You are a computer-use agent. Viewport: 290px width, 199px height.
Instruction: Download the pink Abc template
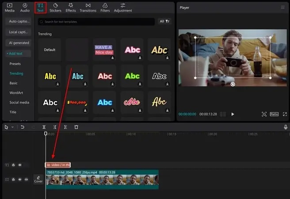[x=140, y=57]
